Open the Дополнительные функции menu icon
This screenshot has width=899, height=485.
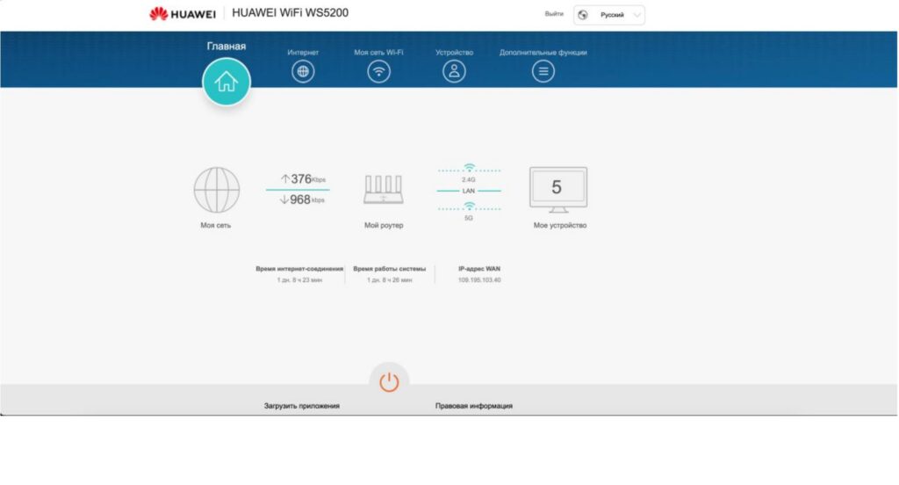coord(543,72)
